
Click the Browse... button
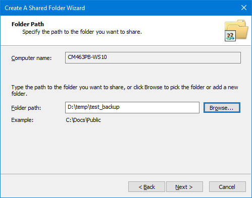pos(222,108)
